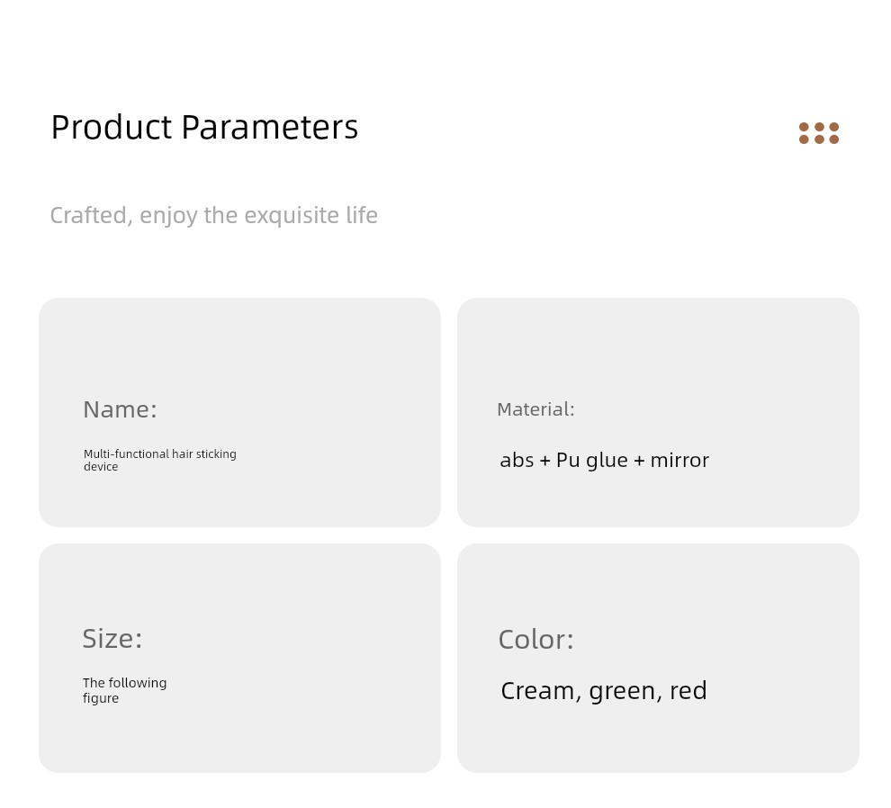Select the "Size:" label
This screenshot has height=808, width=891.
pyautogui.click(x=112, y=639)
